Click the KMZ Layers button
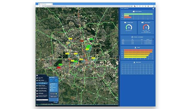The image size is (191, 109). pyautogui.click(x=54, y=97)
